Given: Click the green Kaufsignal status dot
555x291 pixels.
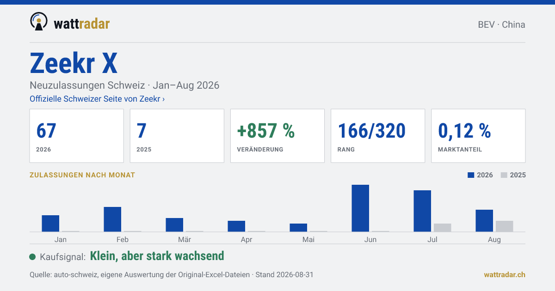Looking at the screenshot, I should click(x=32, y=257).
